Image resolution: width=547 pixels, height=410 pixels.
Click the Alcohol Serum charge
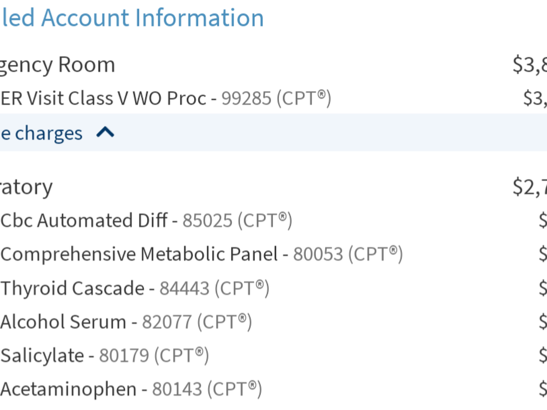tap(63, 322)
